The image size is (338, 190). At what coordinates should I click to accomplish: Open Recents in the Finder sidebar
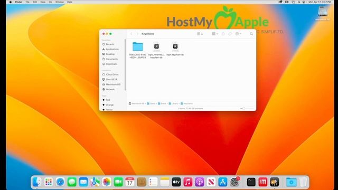110,44
